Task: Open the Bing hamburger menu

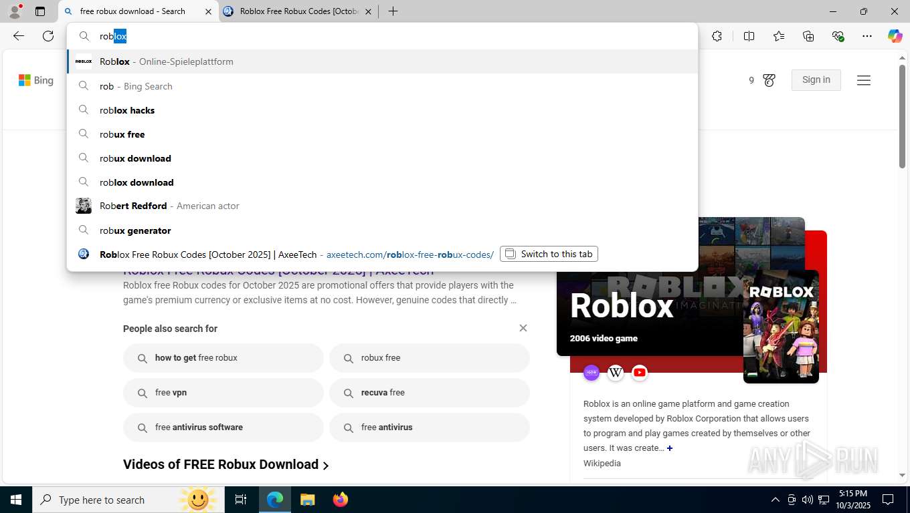Action: pos(864,80)
